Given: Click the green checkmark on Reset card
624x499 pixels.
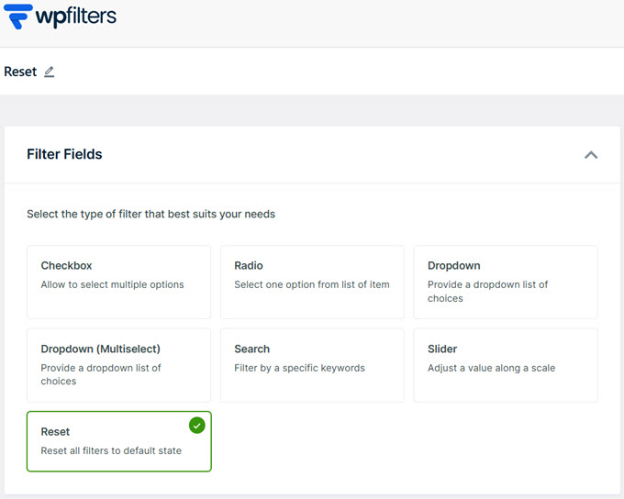Looking at the screenshot, I should 196,426.
